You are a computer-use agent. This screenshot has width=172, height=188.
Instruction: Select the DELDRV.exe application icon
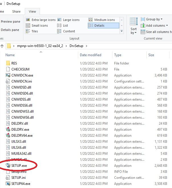tap(8, 130)
